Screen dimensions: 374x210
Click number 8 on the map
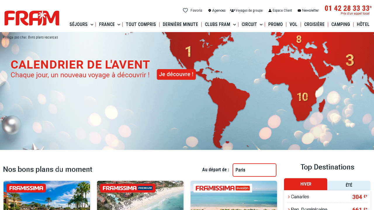coord(299,39)
